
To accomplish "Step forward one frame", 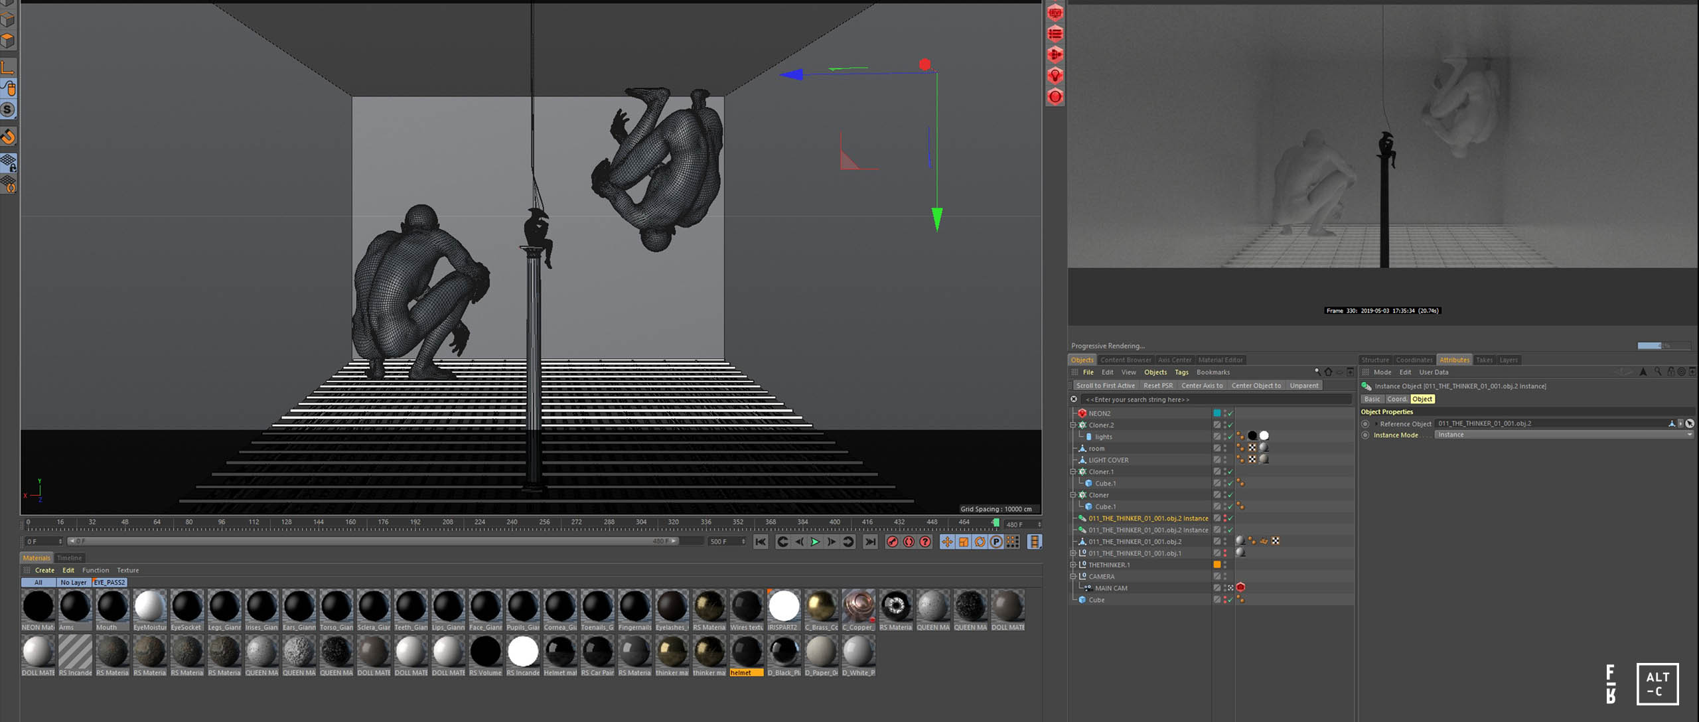I will pyautogui.click(x=832, y=542).
